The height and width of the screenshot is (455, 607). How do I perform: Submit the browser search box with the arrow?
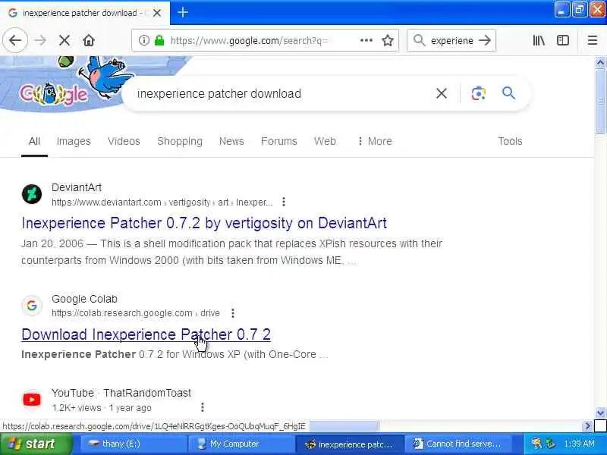[x=485, y=40]
